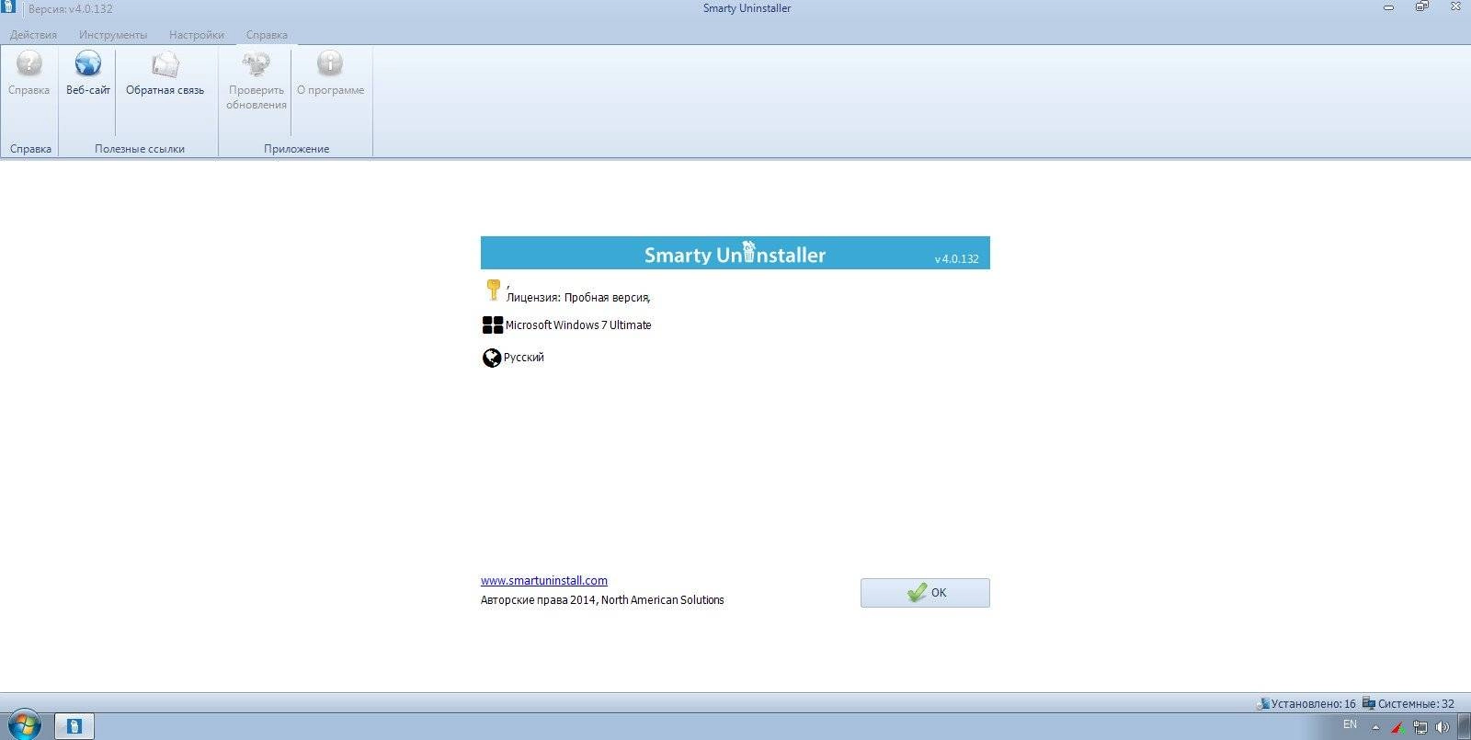Click the Установлено: 16 status entry

pyautogui.click(x=1306, y=703)
